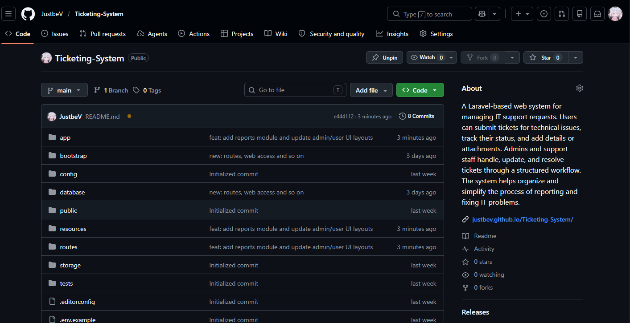630x323 pixels.
Task: Open the user avatar menu
Action: click(615, 14)
